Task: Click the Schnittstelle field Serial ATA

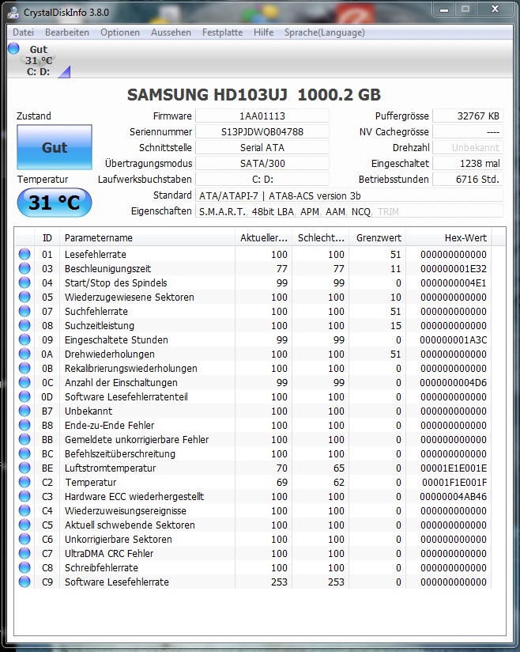Action: [262, 147]
